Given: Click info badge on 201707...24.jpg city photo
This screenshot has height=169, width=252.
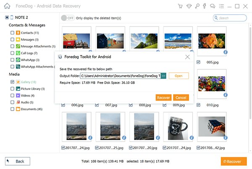Looking at the screenshot, I should [90, 137].
